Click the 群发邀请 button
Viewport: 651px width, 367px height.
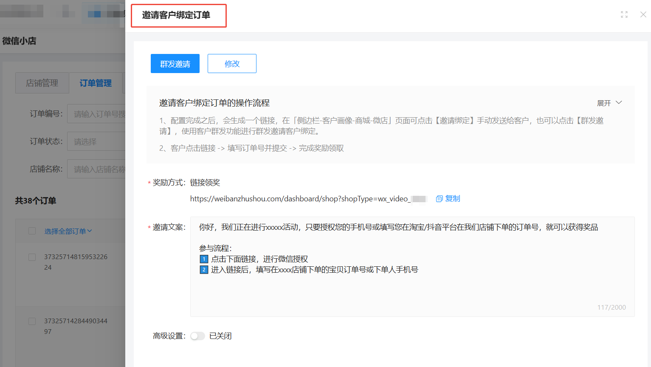coord(175,64)
